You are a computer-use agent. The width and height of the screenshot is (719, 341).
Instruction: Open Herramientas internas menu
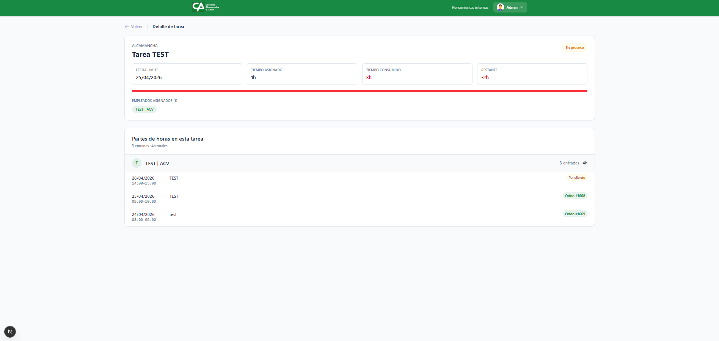(x=470, y=8)
